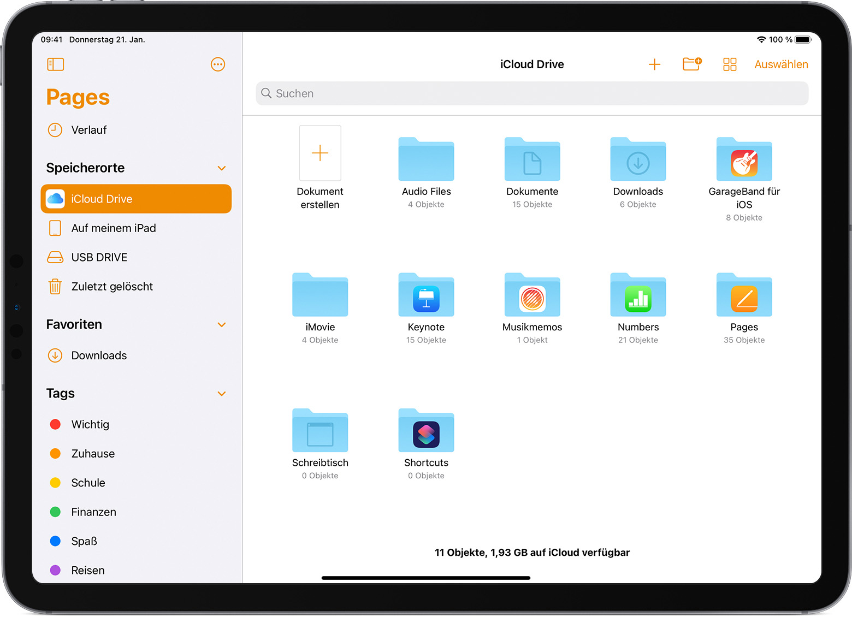Open the Schreibtisch folder
Image resolution: width=852 pixels, height=617 pixels.
(x=320, y=444)
